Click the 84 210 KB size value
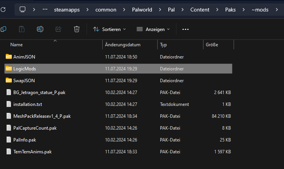Viewport: 284px width, 169px height. pos(221,116)
